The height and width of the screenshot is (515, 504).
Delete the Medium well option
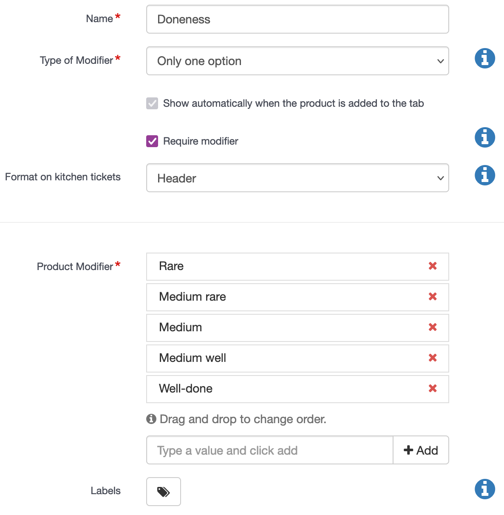(x=433, y=358)
